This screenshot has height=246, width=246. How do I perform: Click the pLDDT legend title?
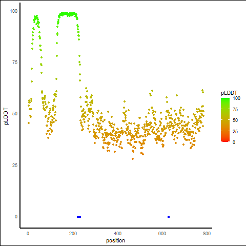click(229, 93)
